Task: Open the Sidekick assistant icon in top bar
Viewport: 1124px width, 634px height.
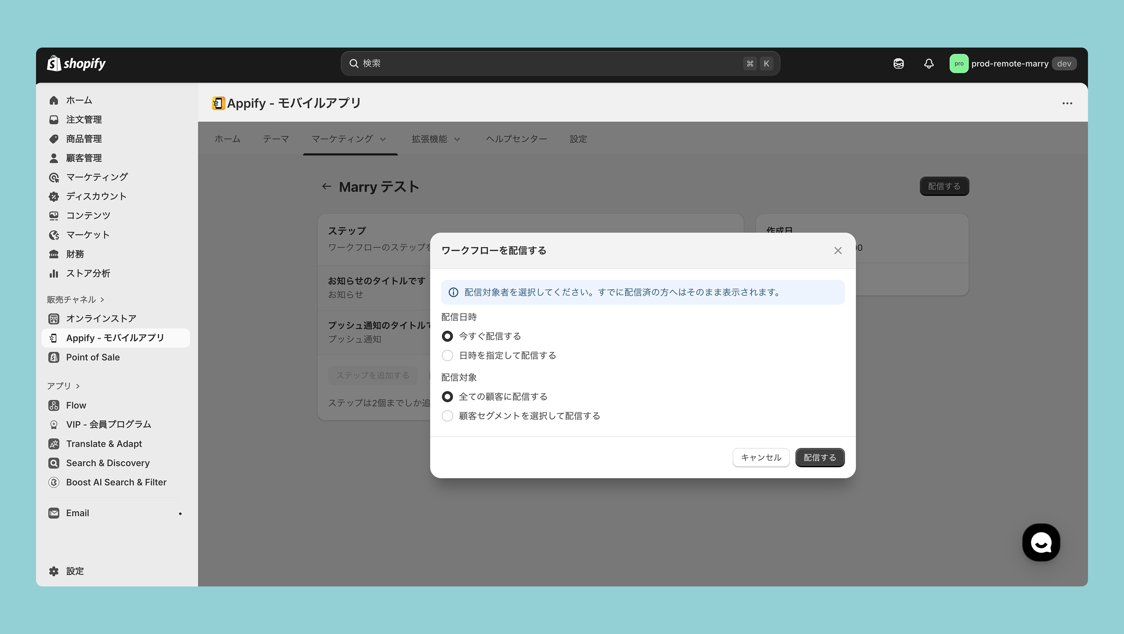Action: (898, 64)
